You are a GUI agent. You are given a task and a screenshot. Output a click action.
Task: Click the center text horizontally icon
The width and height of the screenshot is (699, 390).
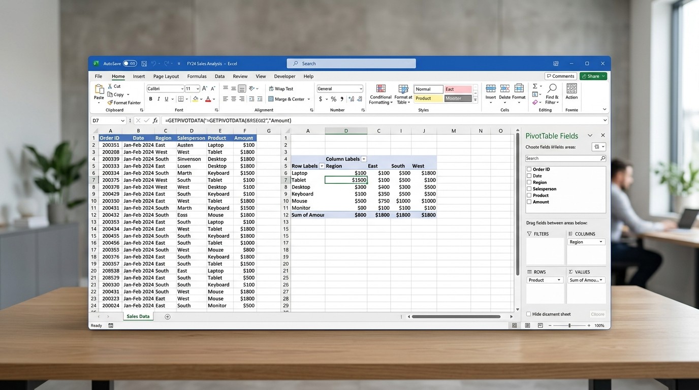[x=234, y=99]
